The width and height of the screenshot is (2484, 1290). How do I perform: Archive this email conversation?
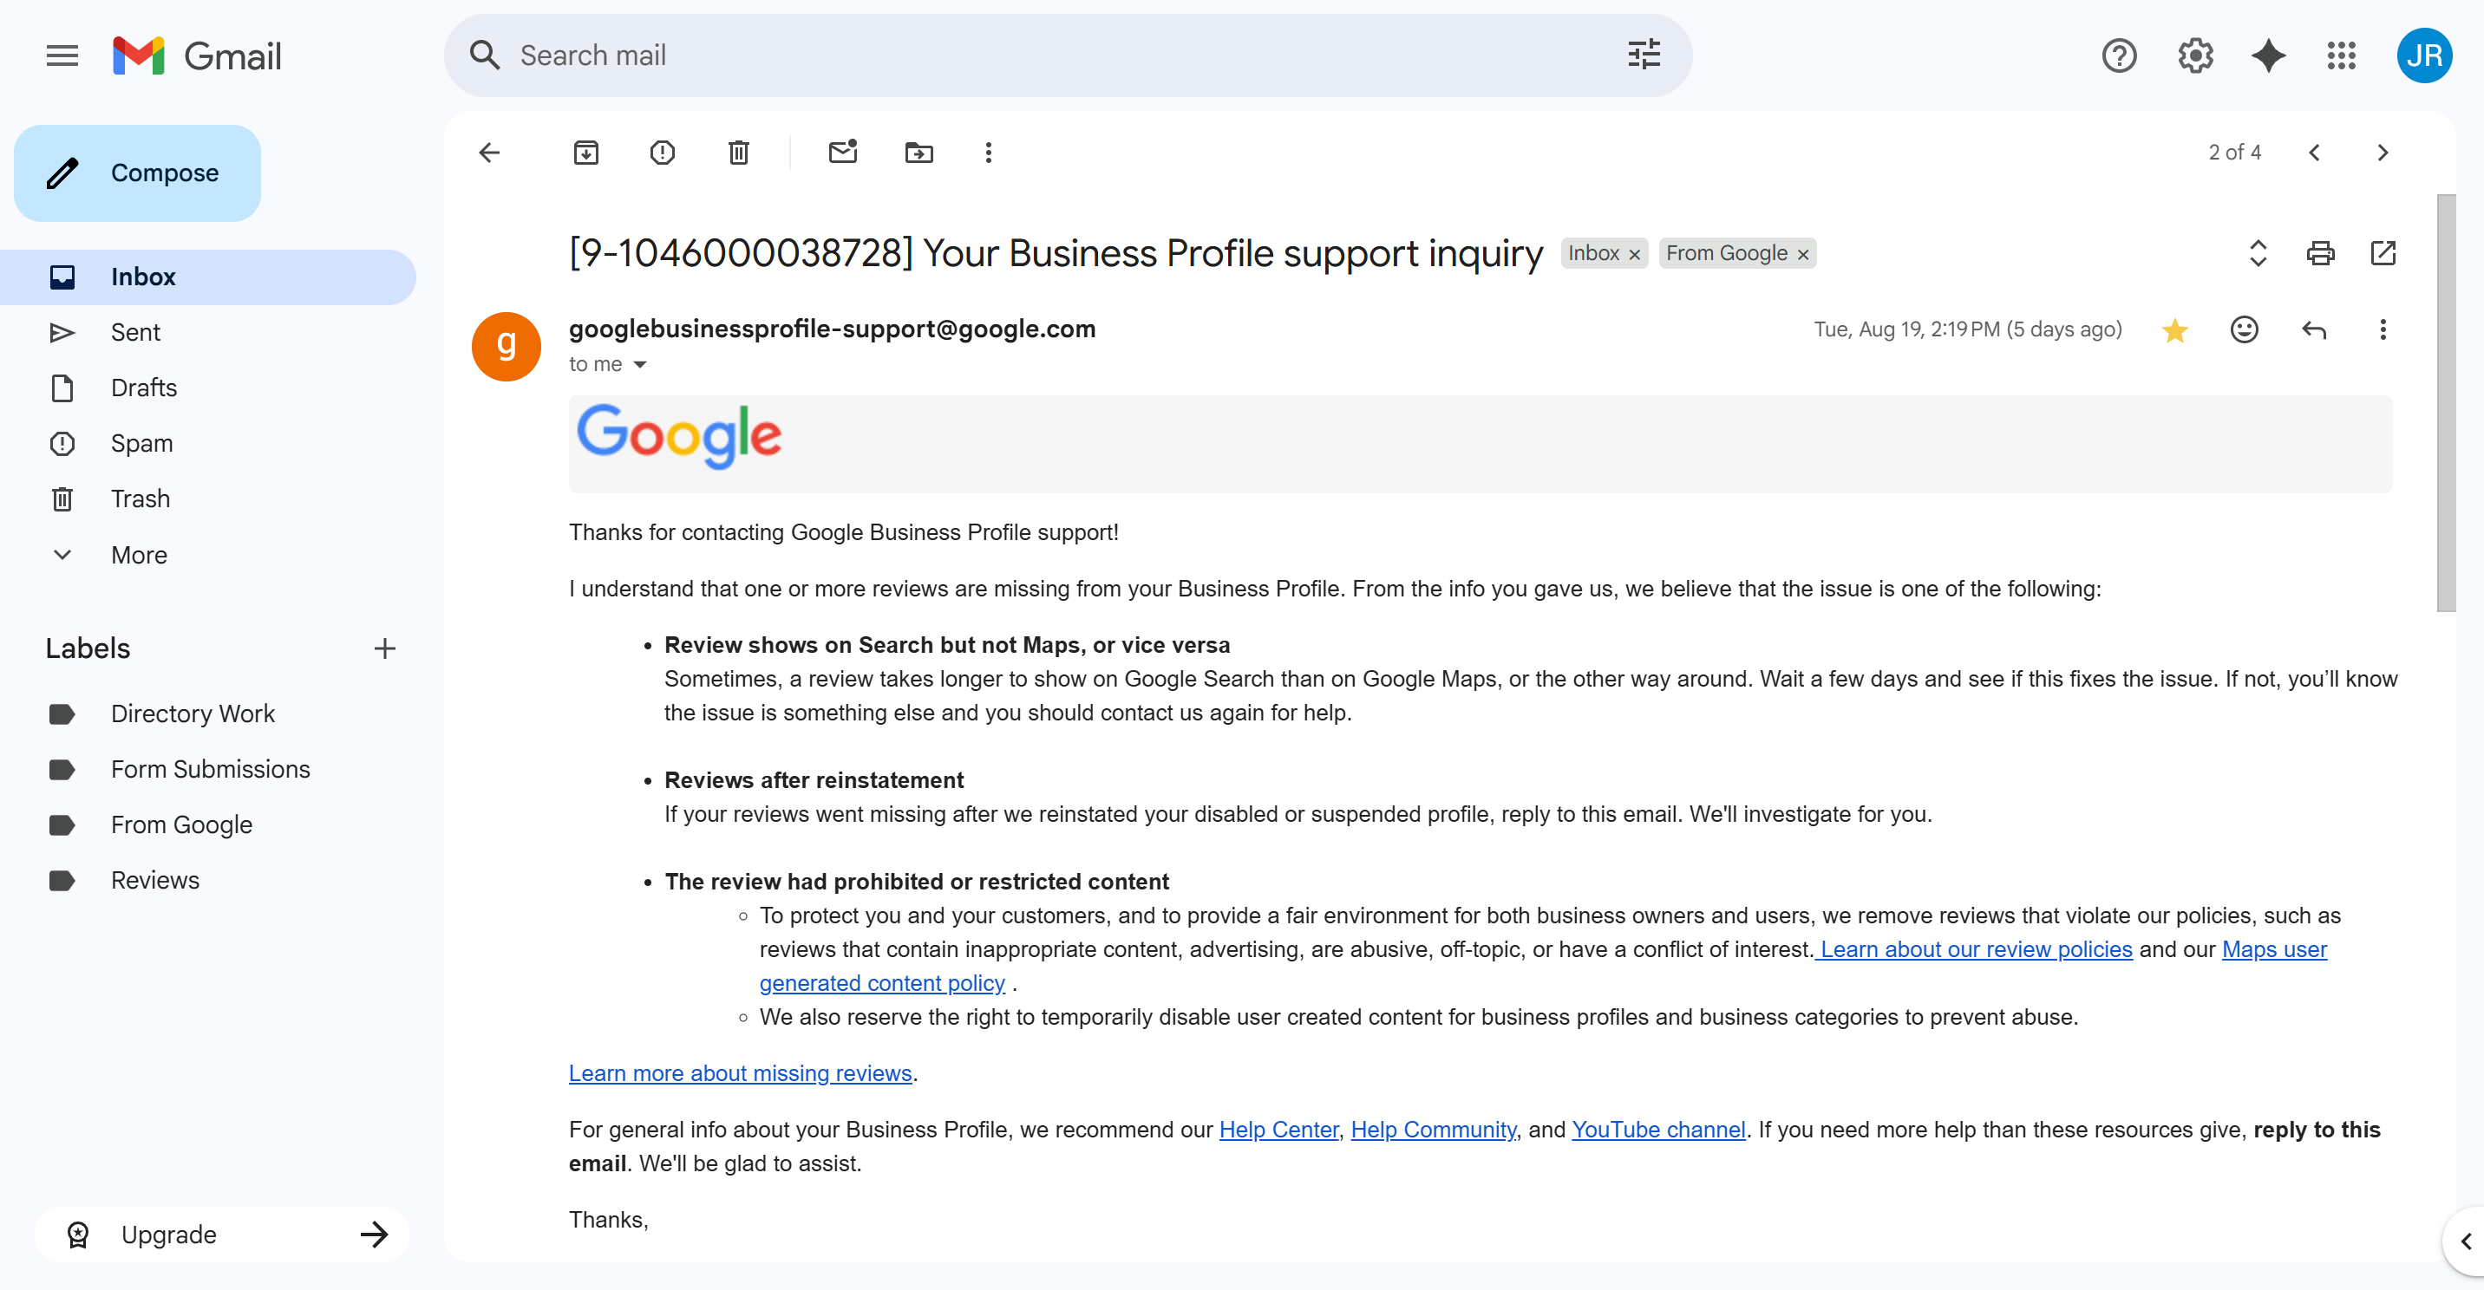click(586, 153)
